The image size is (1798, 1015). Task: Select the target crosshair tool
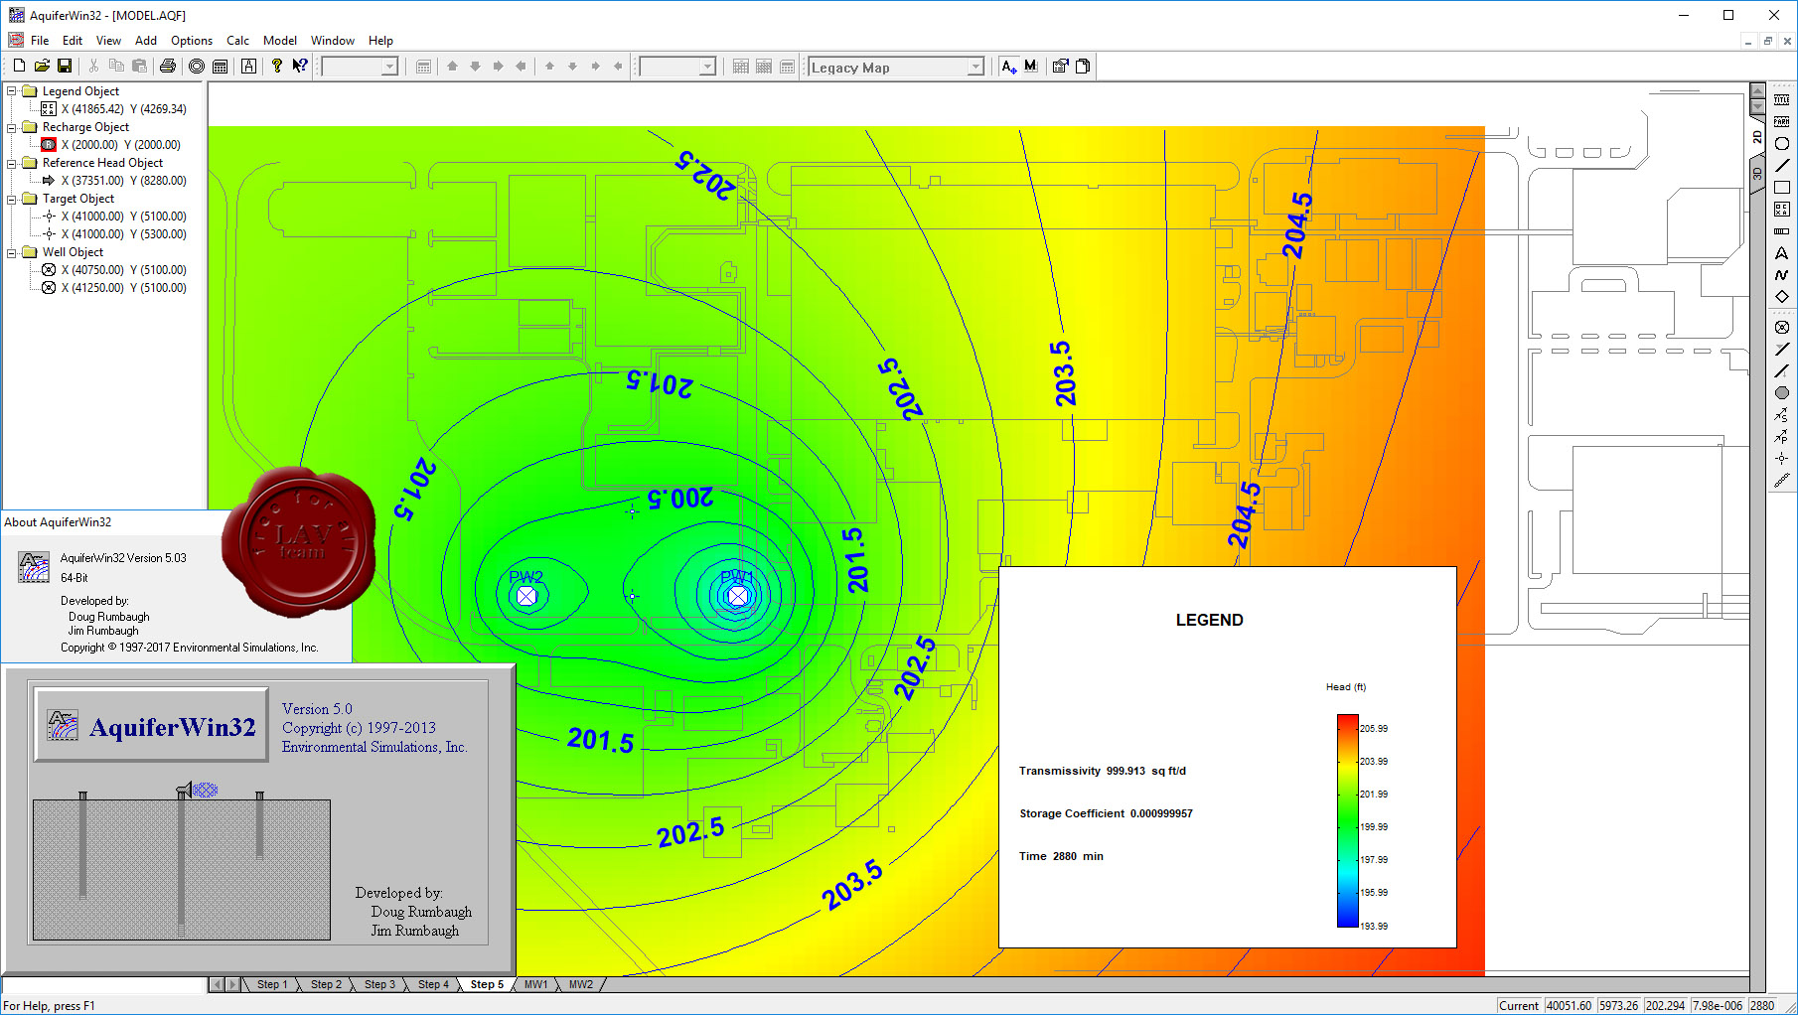[1782, 459]
